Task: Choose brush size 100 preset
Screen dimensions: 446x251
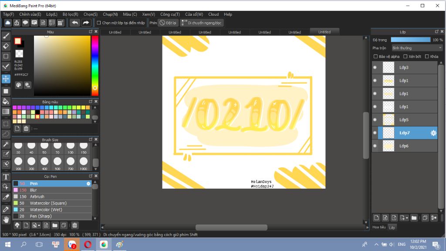Action: tap(71, 148)
